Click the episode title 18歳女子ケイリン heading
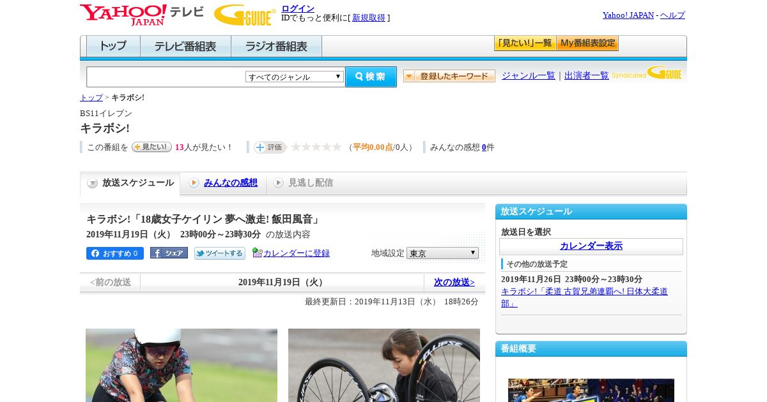 pos(204,220)
